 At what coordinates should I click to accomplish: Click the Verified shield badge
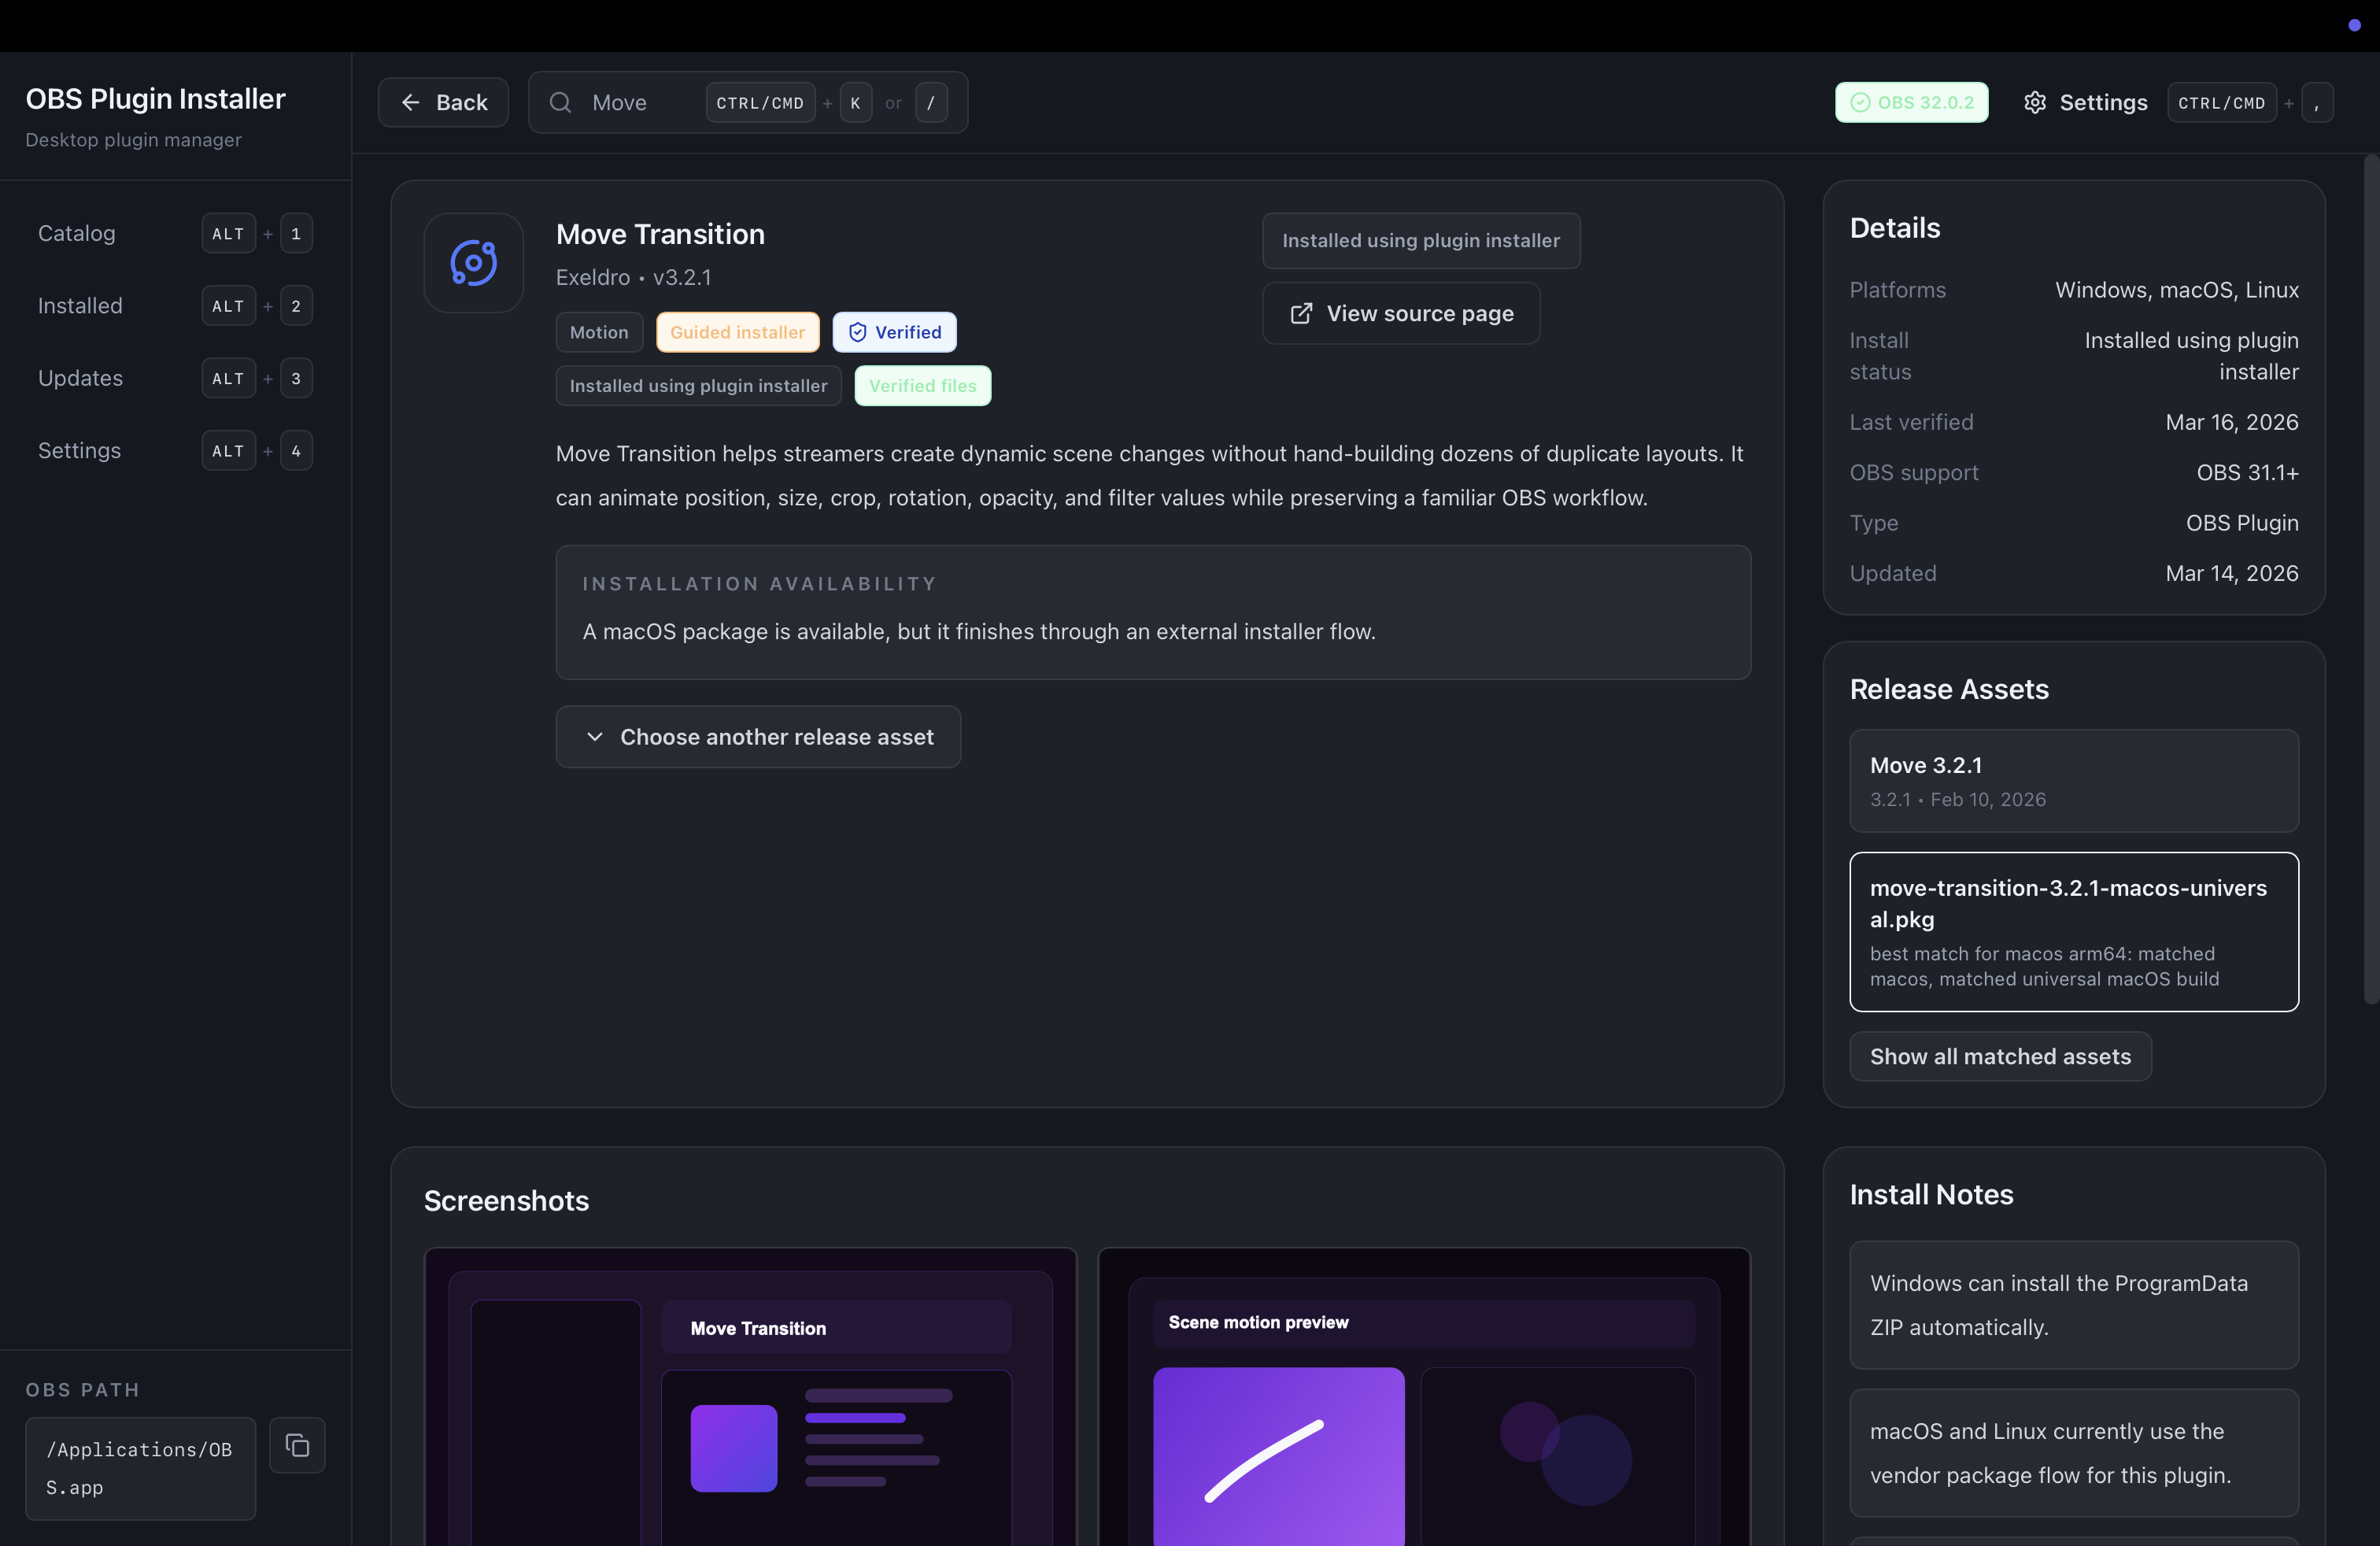coord(894,331)
